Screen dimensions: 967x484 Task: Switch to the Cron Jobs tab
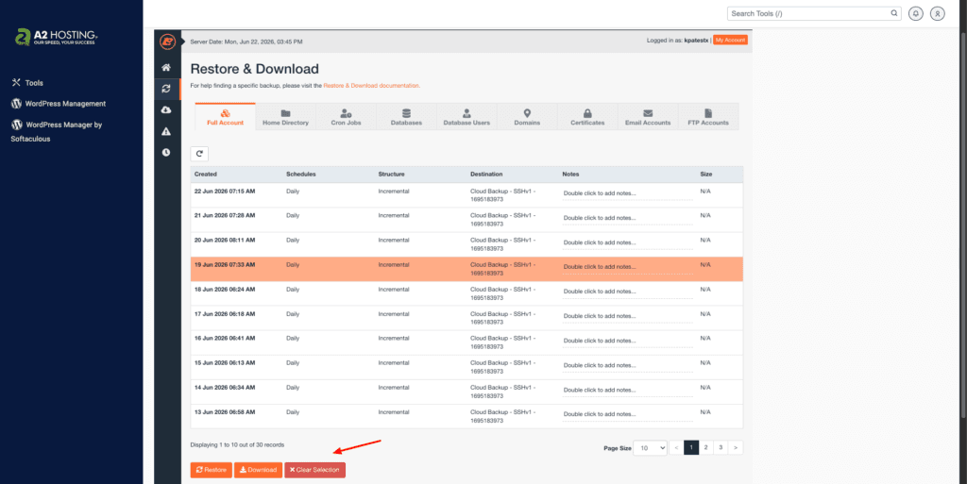click(x=346, y=116)
